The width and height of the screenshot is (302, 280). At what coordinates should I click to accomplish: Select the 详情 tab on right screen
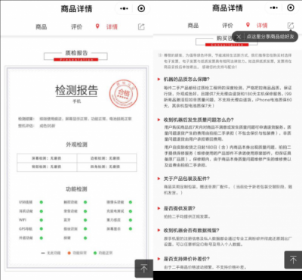[x=262, y=25]
